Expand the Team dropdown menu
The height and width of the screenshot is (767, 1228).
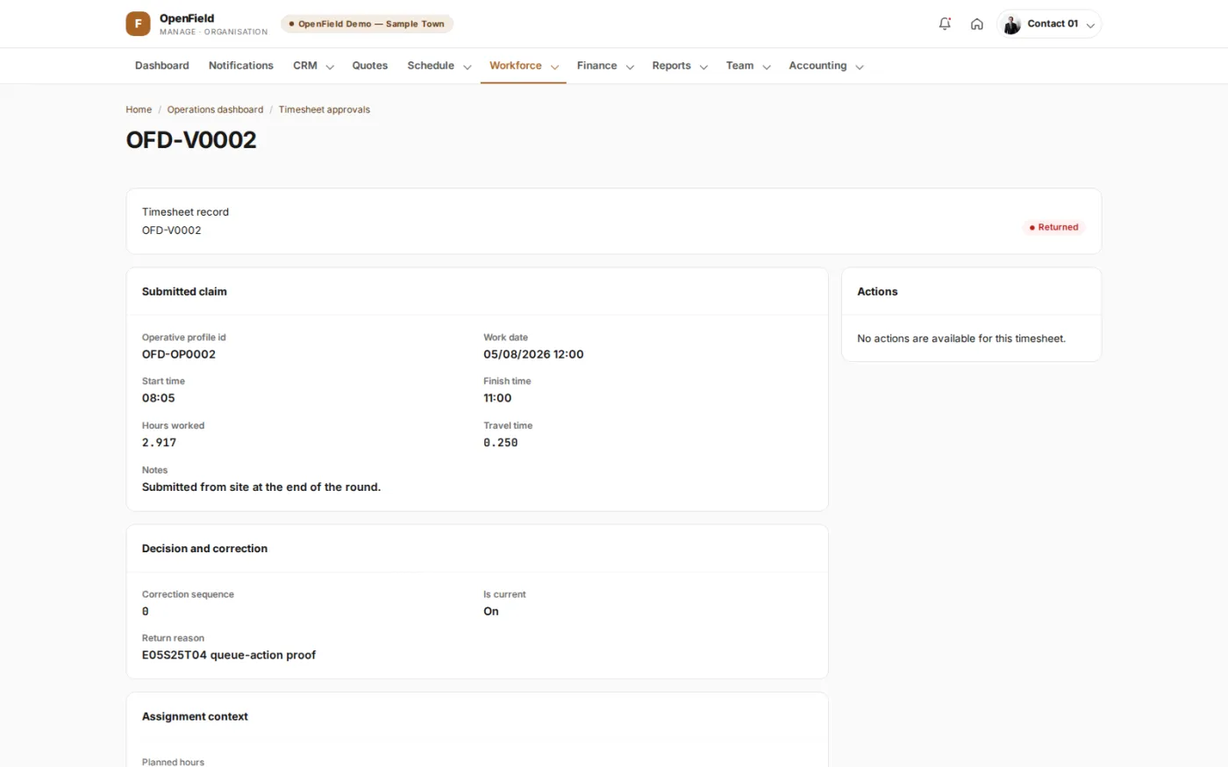(748, 66)
